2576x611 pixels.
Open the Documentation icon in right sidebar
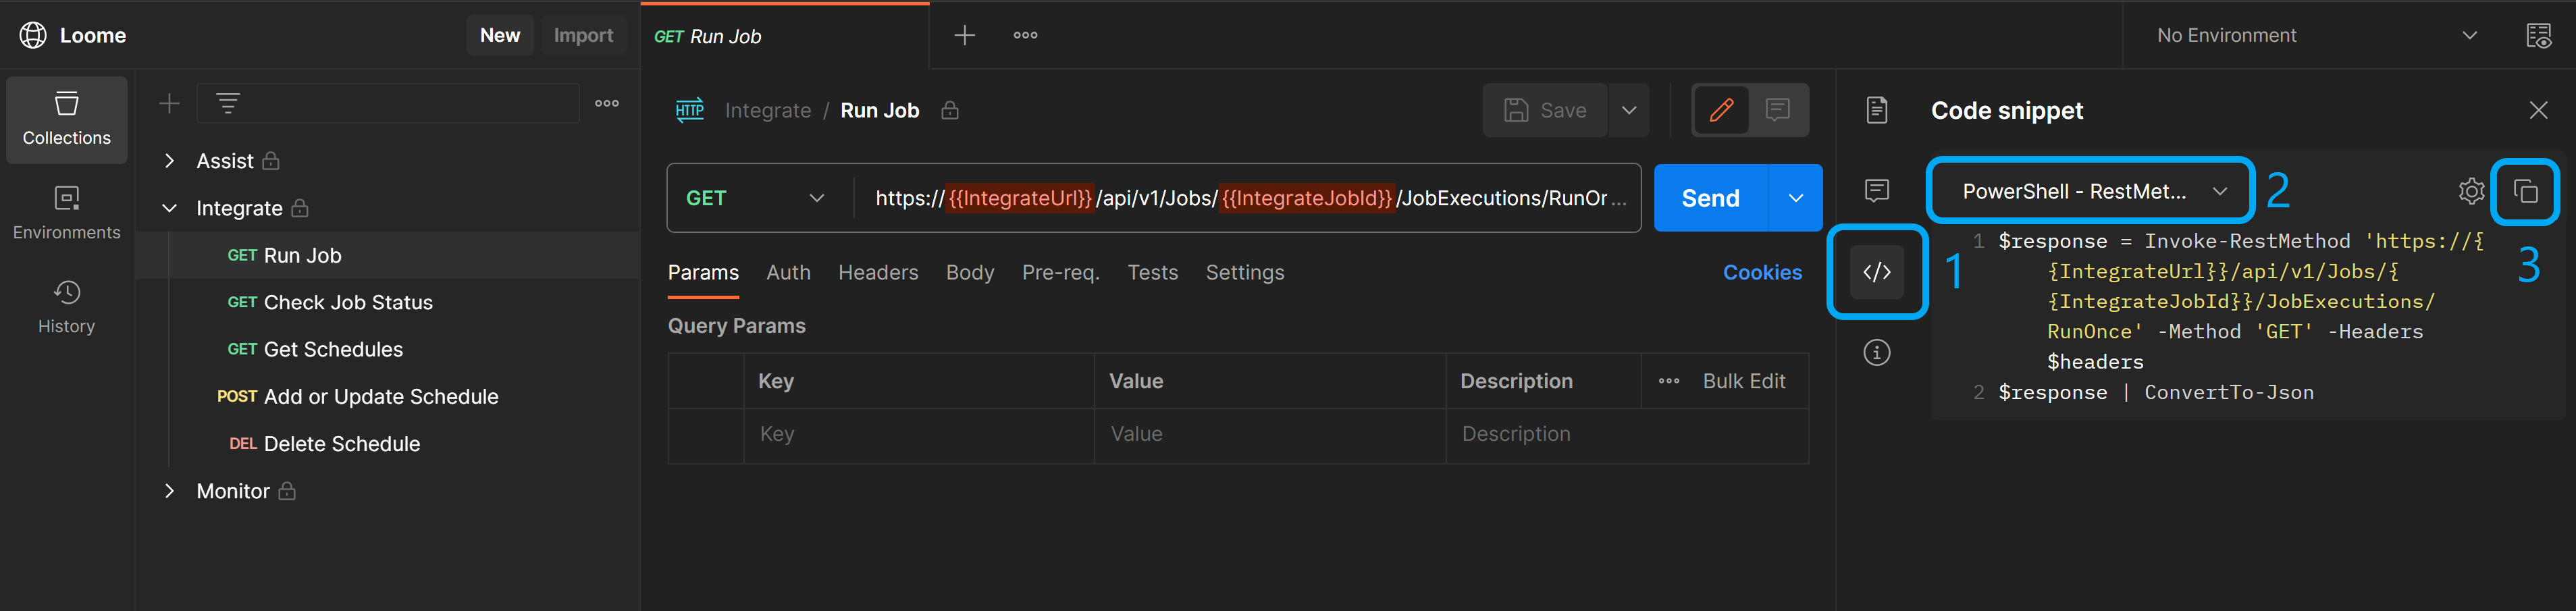tap(1877, 110)
